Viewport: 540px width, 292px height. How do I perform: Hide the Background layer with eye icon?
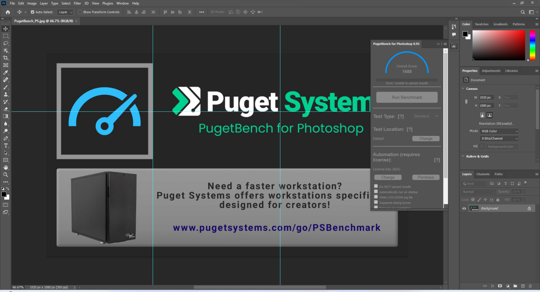464,208
